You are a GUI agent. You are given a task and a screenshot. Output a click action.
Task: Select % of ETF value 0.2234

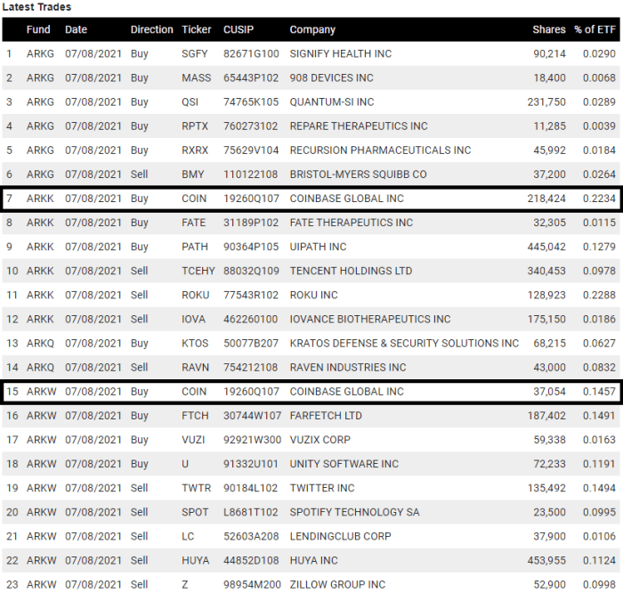[599, 199]
